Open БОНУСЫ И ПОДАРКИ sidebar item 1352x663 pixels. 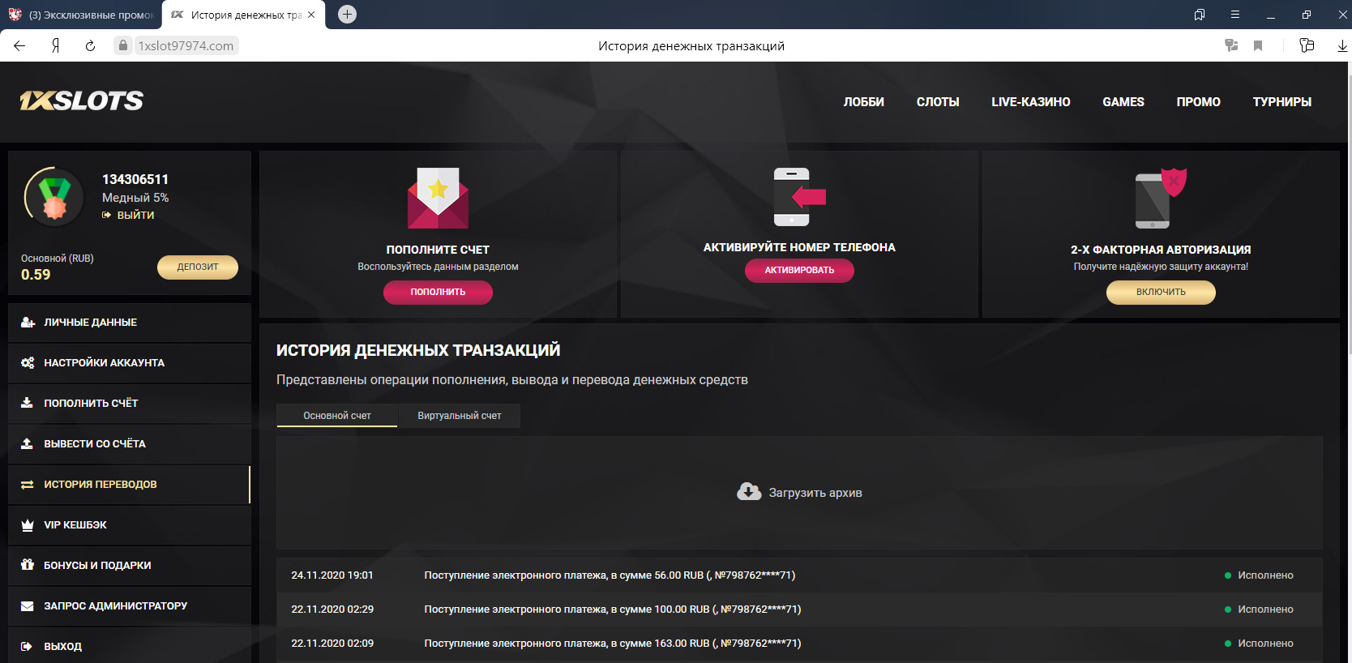[130, 566]
